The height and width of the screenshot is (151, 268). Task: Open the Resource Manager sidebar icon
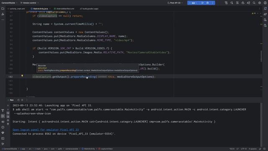(x=3, y=14)
